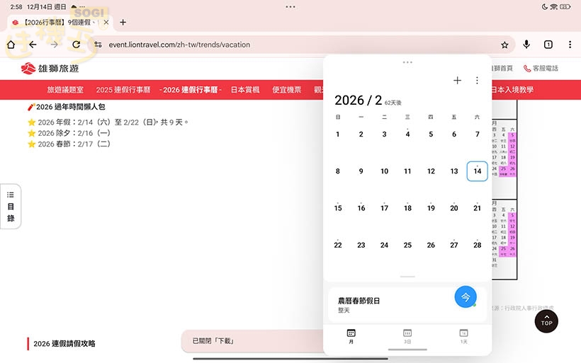Image resolution: width=581 pixels, height=363 pixels.
Task: Bookmark the page with the star icon
Action: [504, 45]
